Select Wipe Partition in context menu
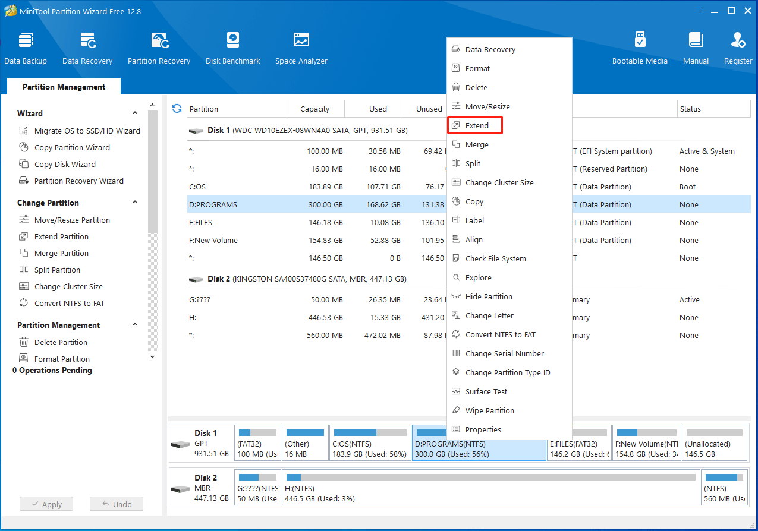 pos(509,410)
